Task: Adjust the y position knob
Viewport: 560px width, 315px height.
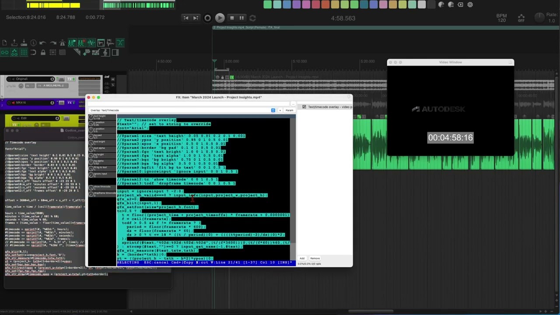Action: click(91, 123)
